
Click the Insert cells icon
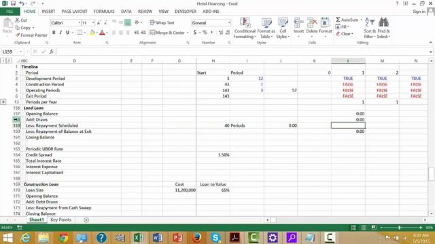point(298,22)
